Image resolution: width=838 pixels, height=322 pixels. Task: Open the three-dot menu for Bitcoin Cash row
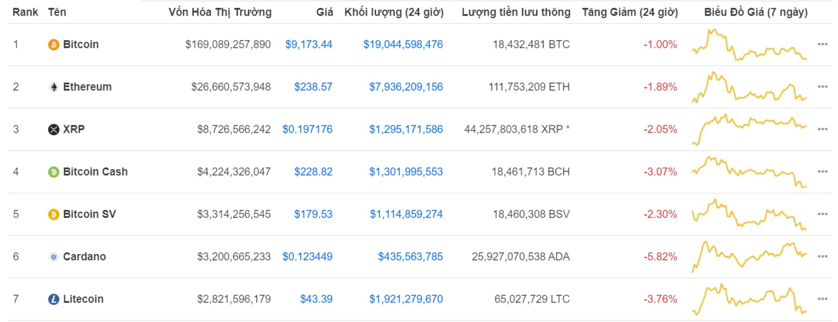coord(822,172)
